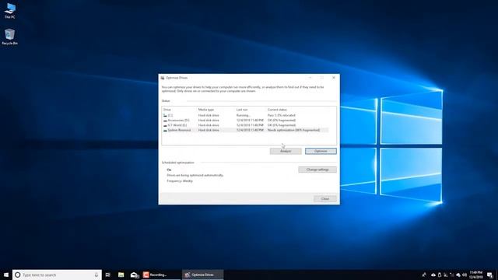Click the Windows Start button
Viewport: 498px width, 280px height.
tap(6, 275)
